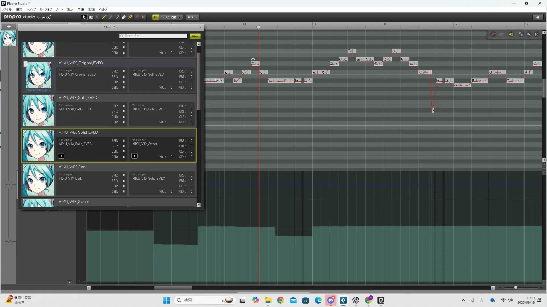Open the トラック menu

31,9
